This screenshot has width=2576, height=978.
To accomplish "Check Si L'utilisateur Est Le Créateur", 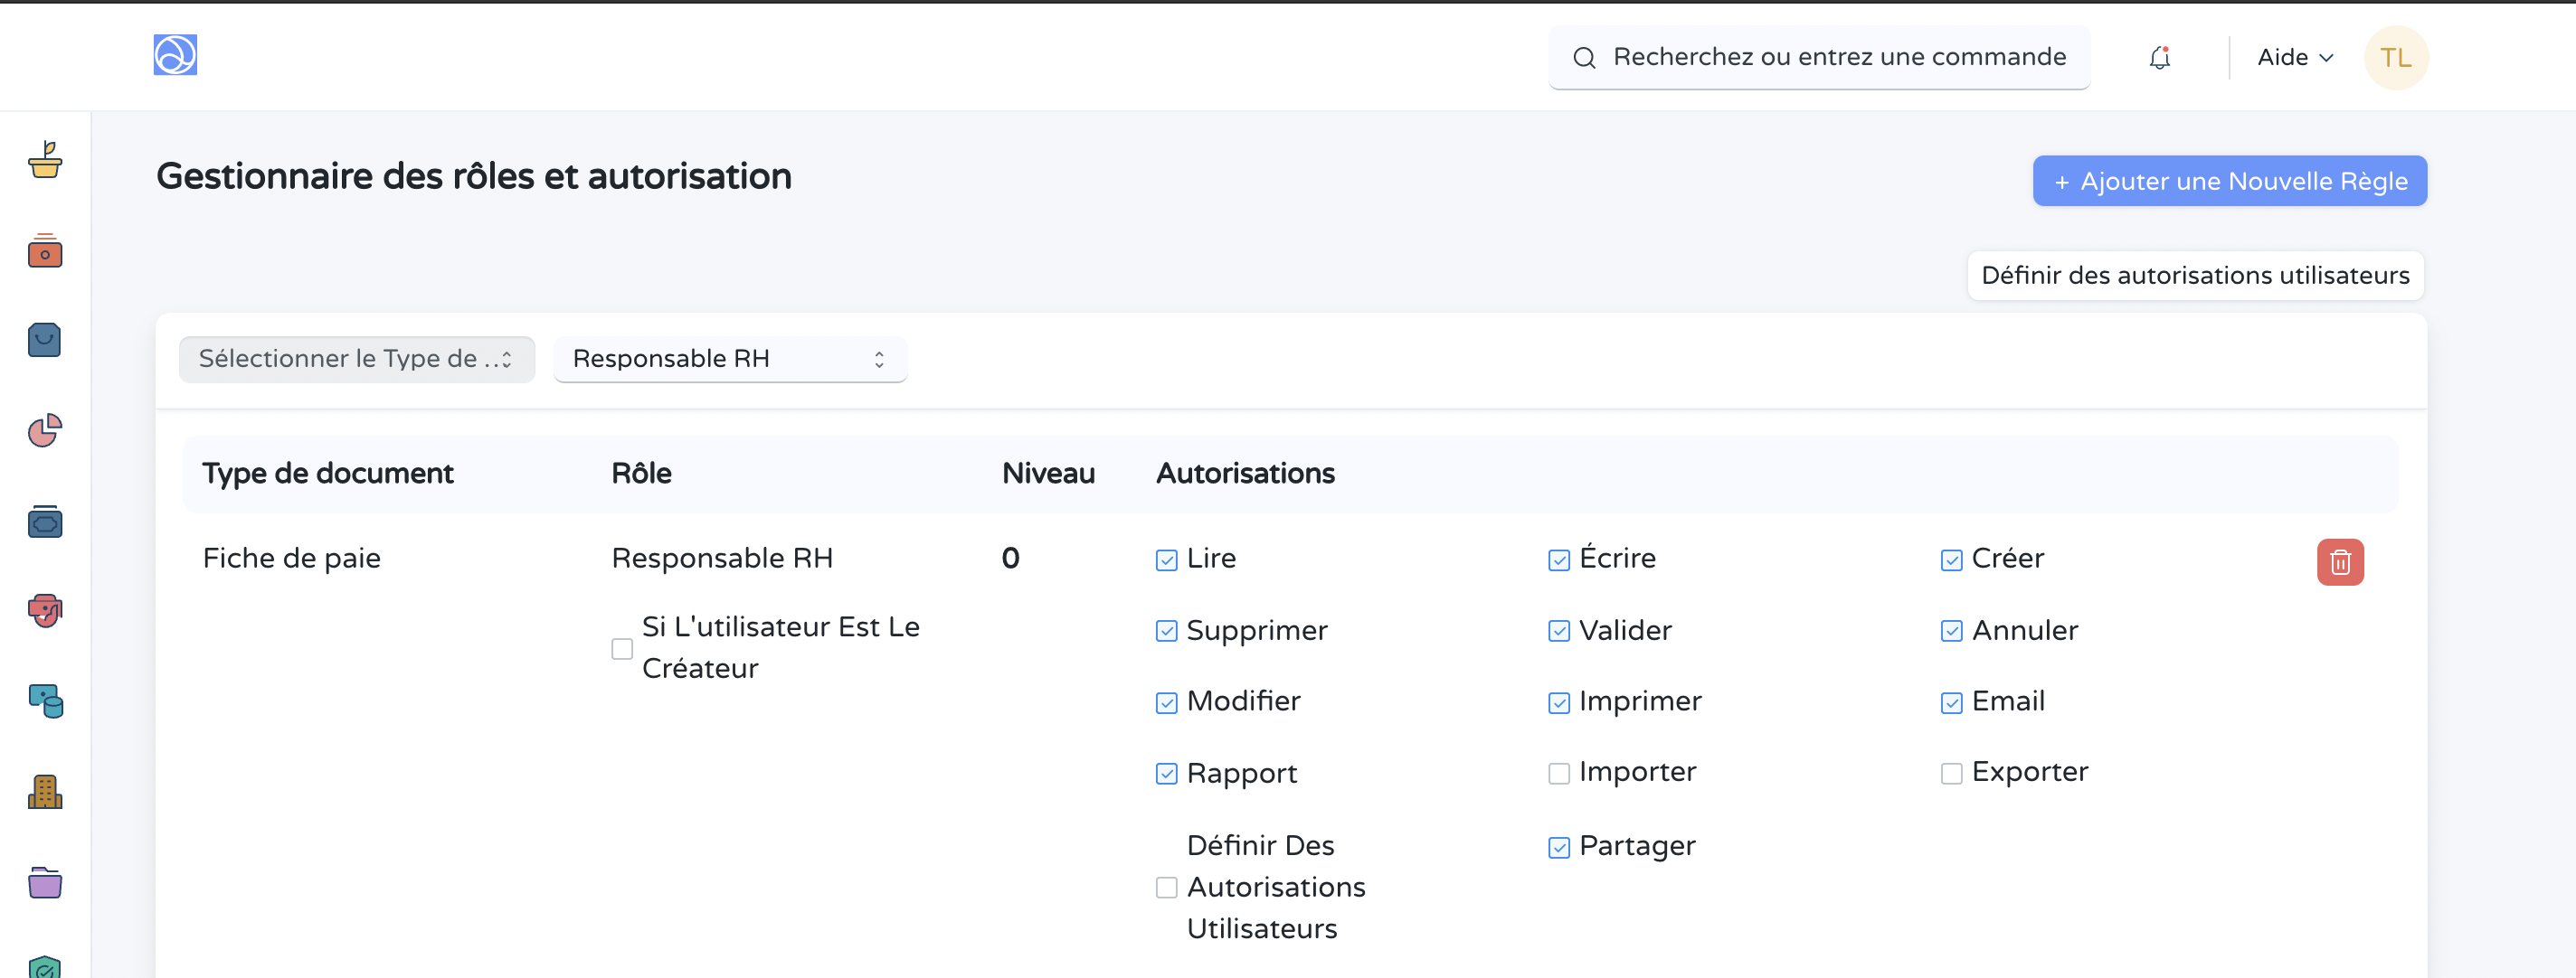I will 622,649.
